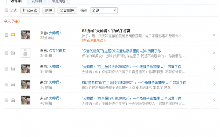The width and height of the screenshot is (220, 137).
Task: Open the RE:您给"大帅锅丶"的帖子打赏 message
Action: pos(106,31)
